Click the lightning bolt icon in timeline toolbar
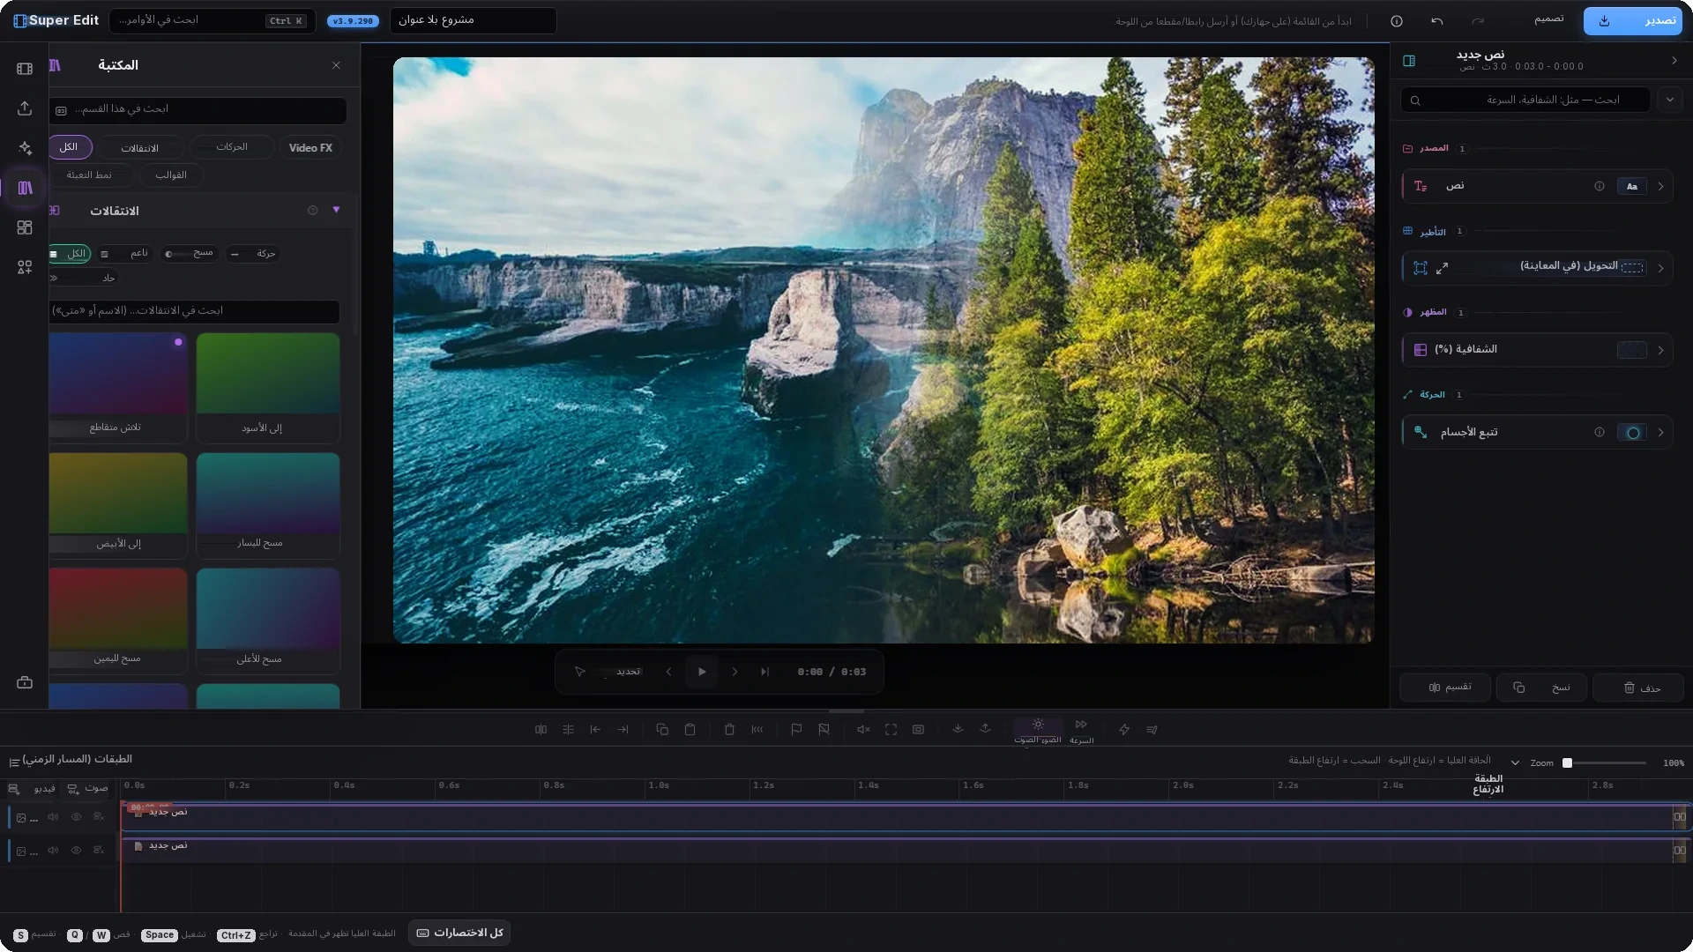The height and width of the screenshot is (952, 1693). click(x=1124, y=730)
